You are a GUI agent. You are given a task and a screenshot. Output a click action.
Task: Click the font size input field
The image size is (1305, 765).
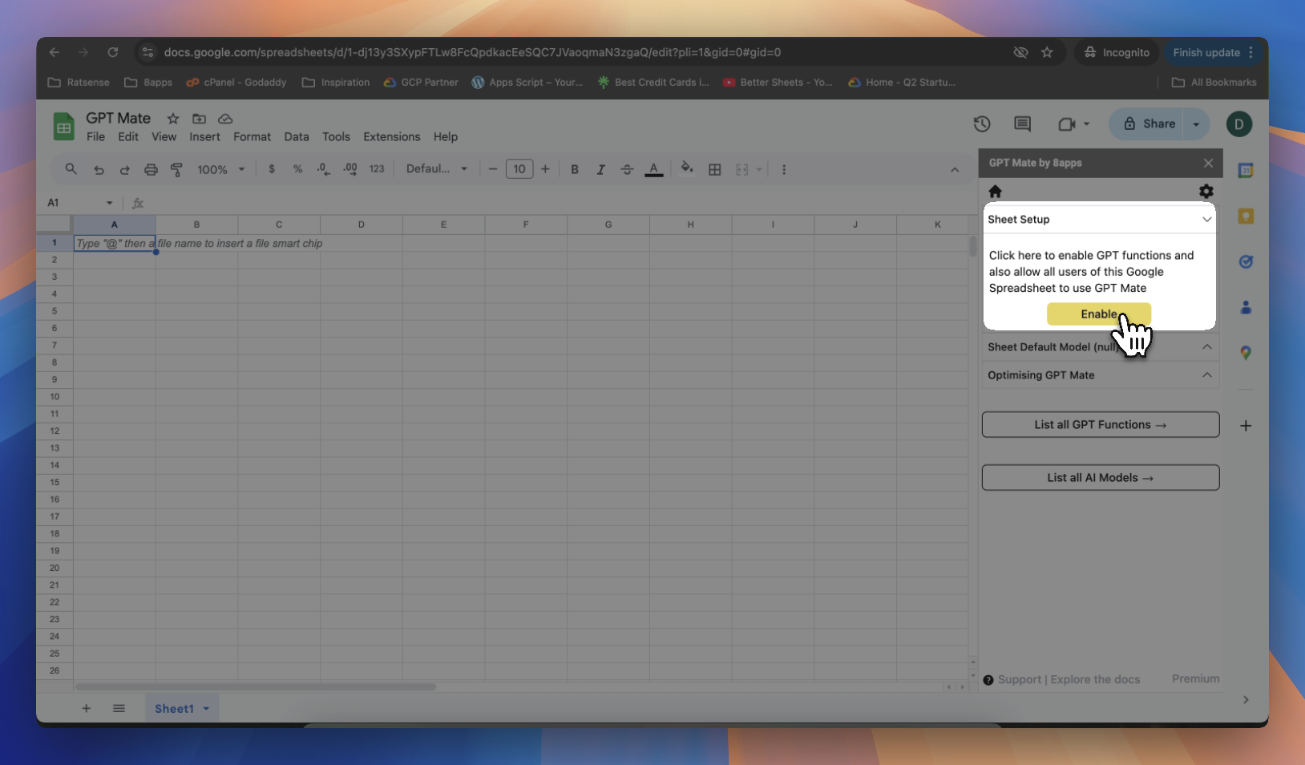tap(519, 169)
